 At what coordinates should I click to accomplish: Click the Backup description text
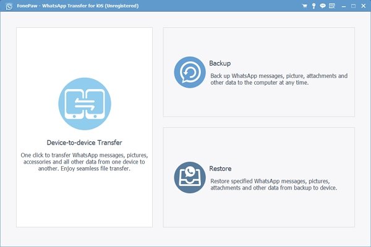pos(278,79)
